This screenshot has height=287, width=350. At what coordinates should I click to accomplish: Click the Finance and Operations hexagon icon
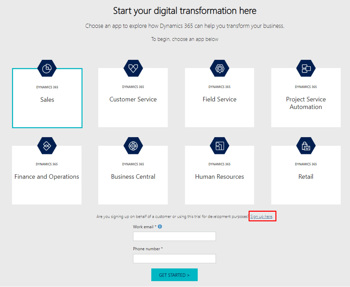tap(47, 146)
